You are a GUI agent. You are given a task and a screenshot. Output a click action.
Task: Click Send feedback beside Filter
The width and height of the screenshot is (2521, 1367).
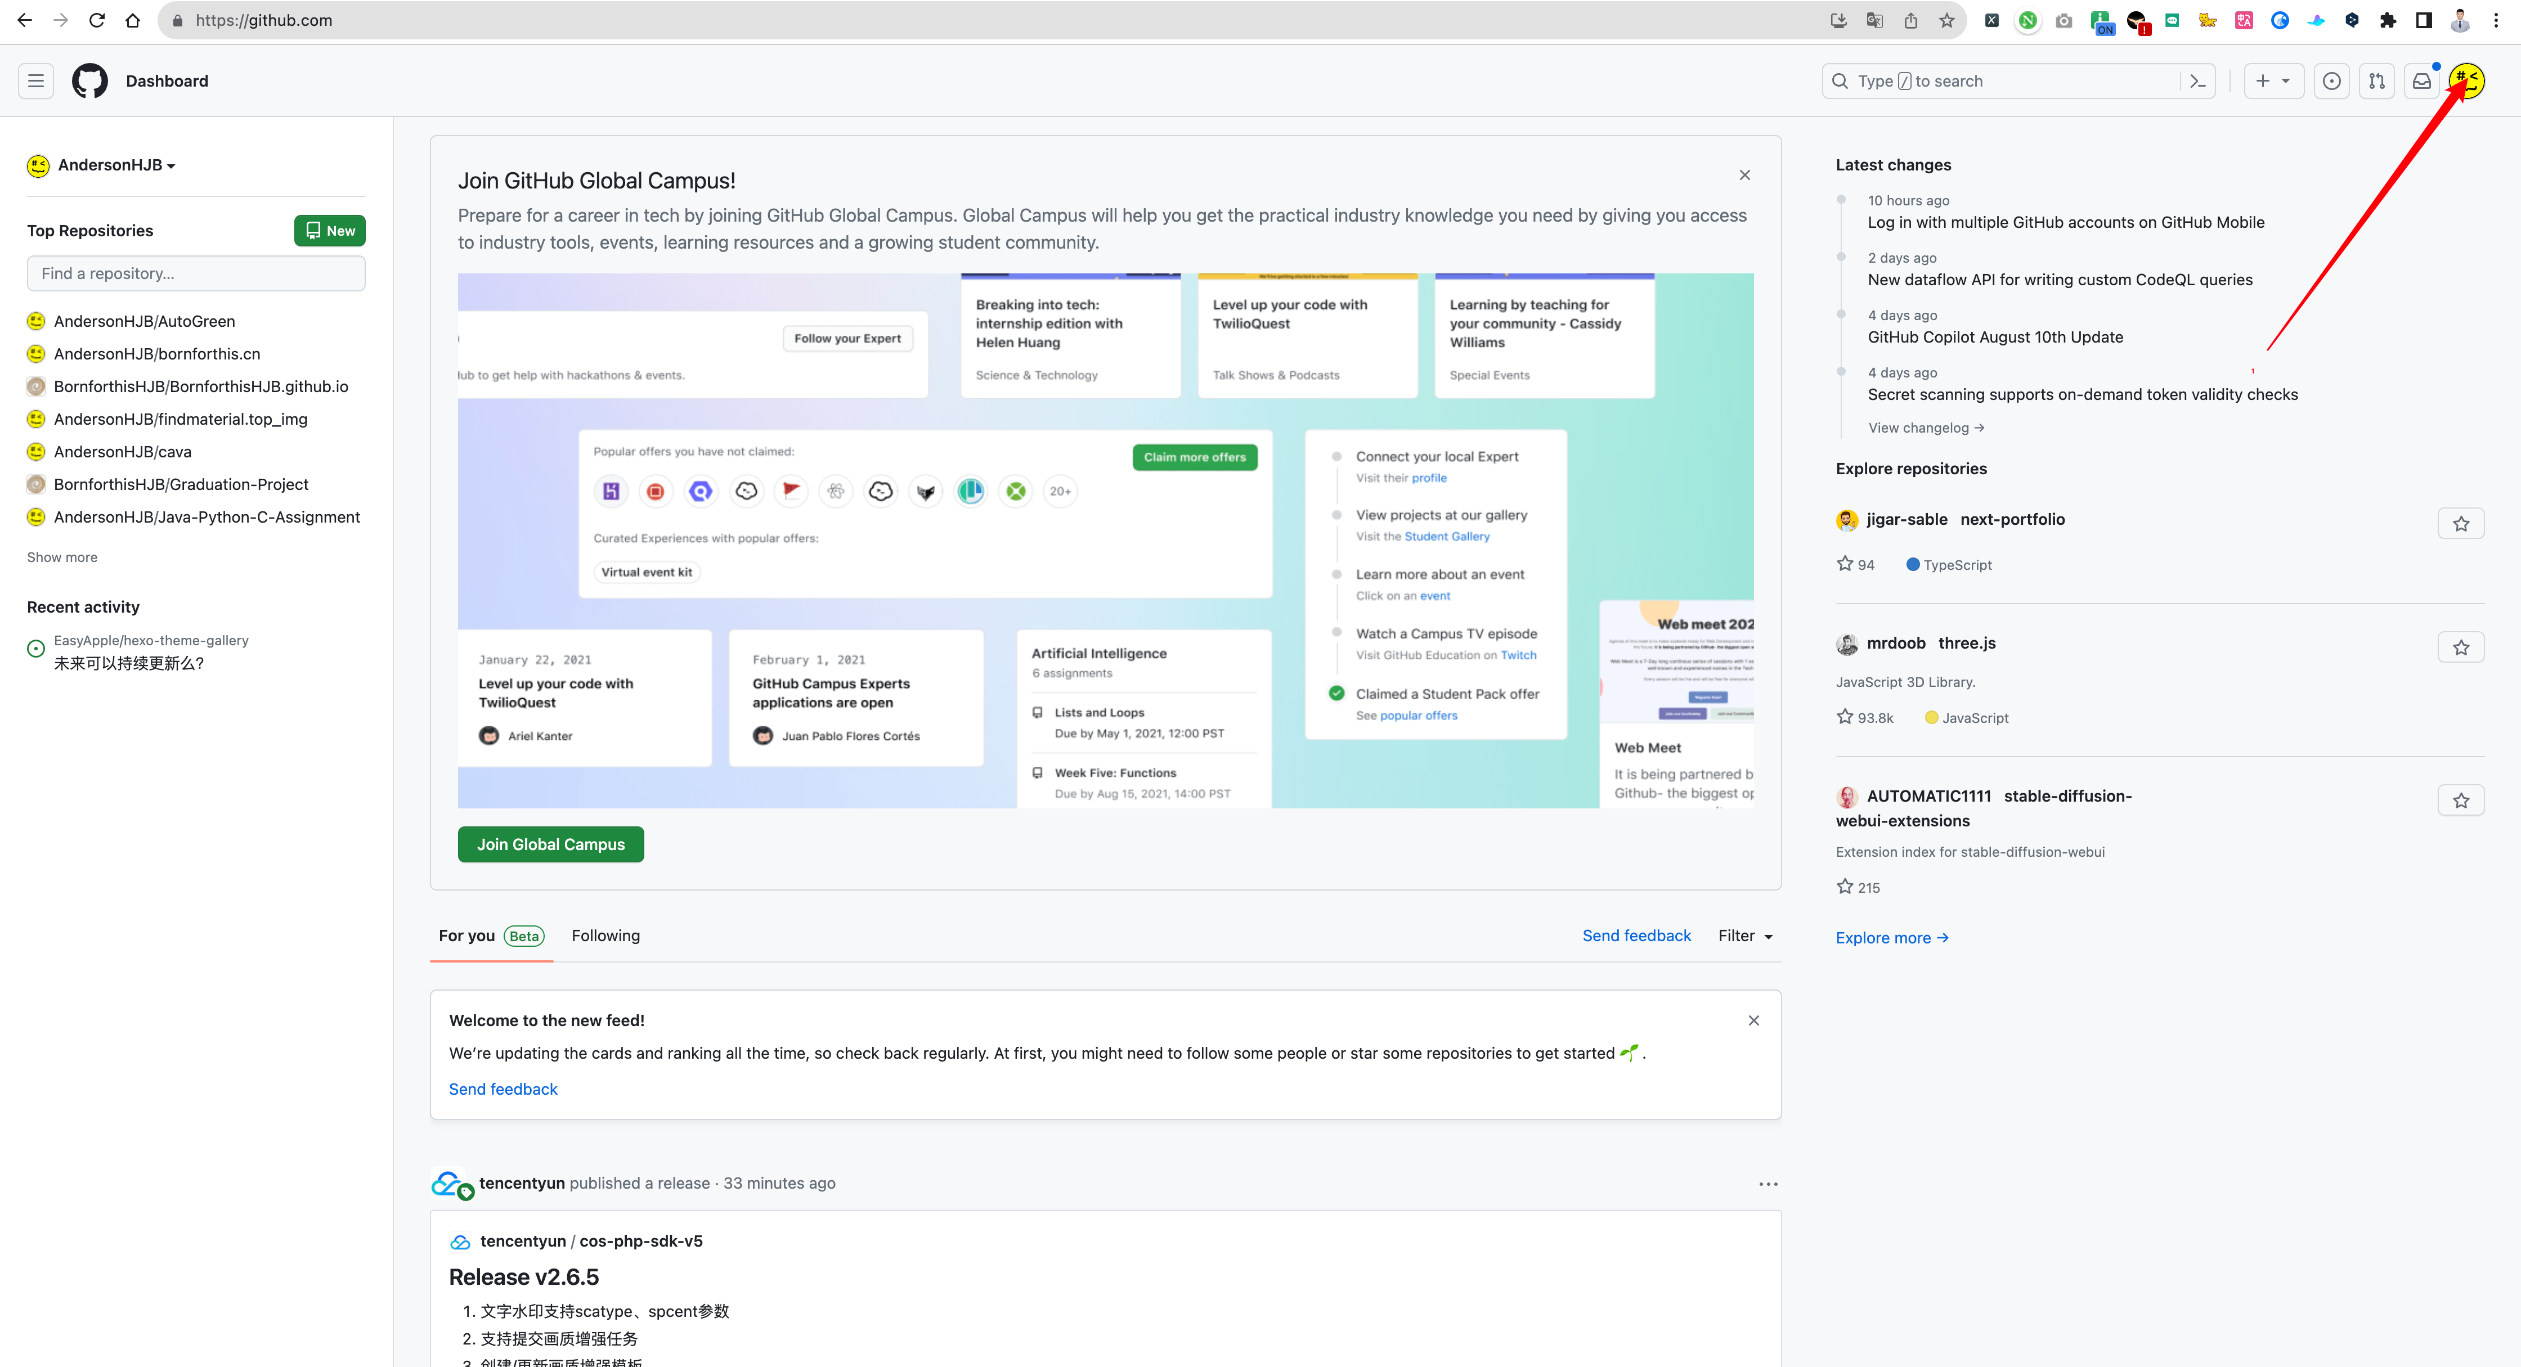point(1636,937)
